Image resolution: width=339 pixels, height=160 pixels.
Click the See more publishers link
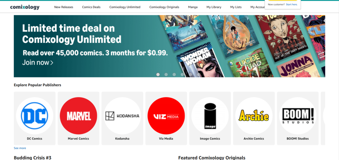click(x=20, y=148)
